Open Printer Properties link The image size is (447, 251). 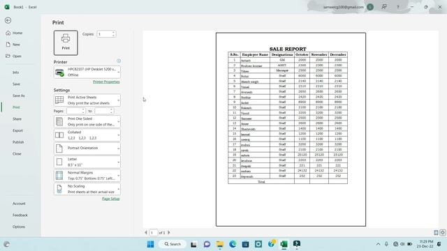point(106,82)
